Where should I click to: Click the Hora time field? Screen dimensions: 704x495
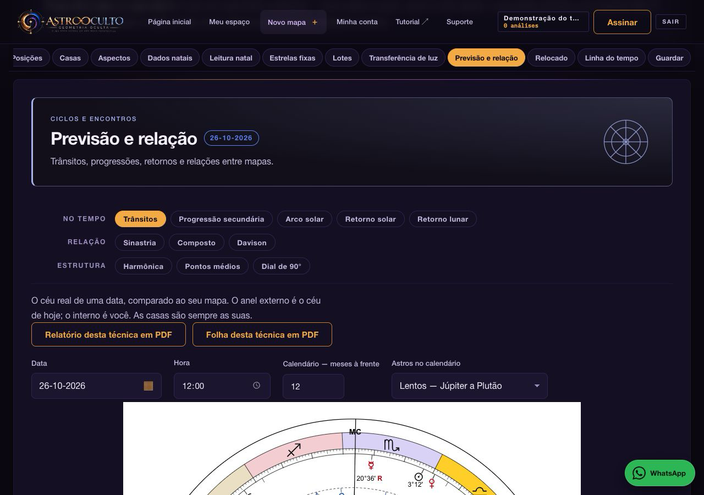(222, 386)
